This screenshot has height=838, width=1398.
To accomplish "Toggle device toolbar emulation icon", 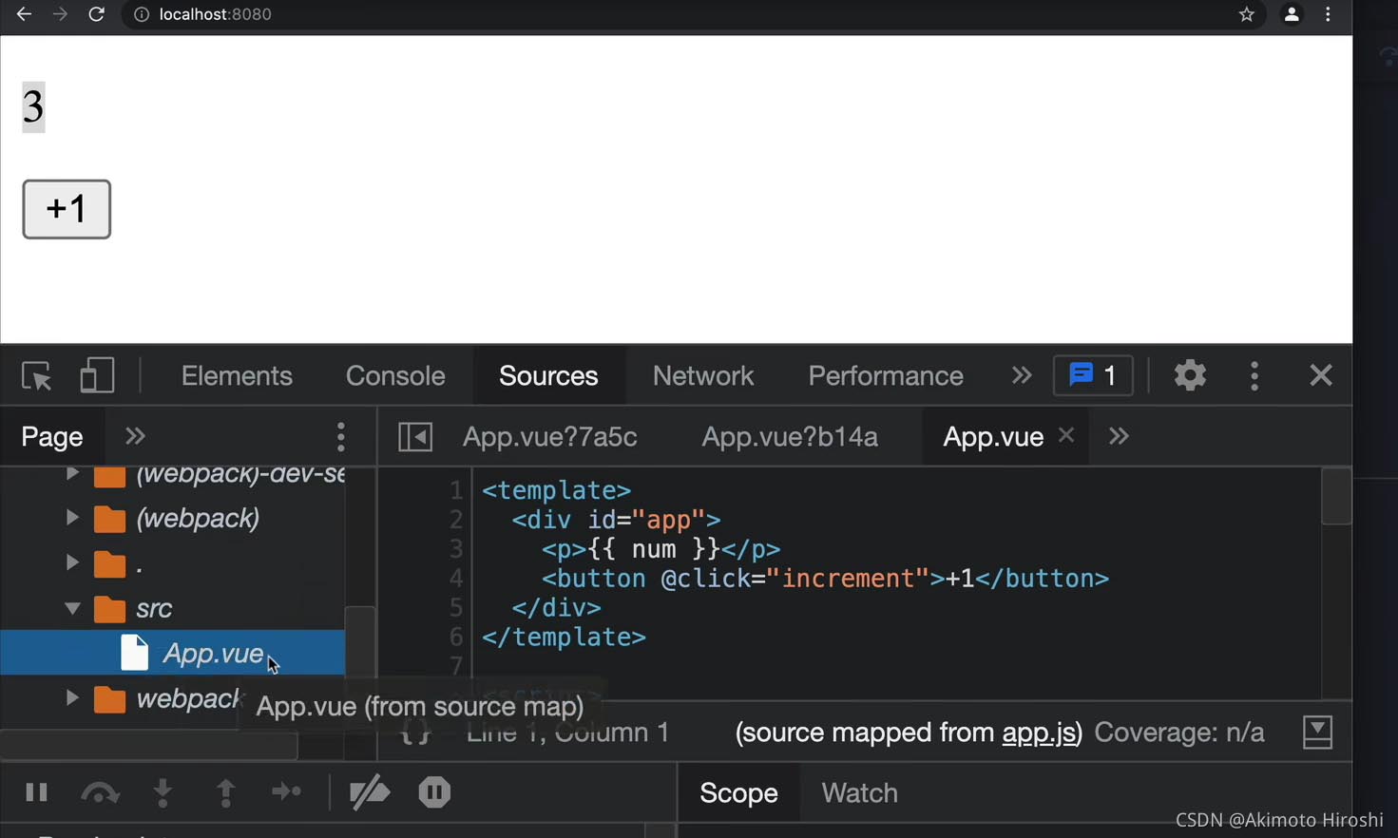I will (x=97, y=375).
